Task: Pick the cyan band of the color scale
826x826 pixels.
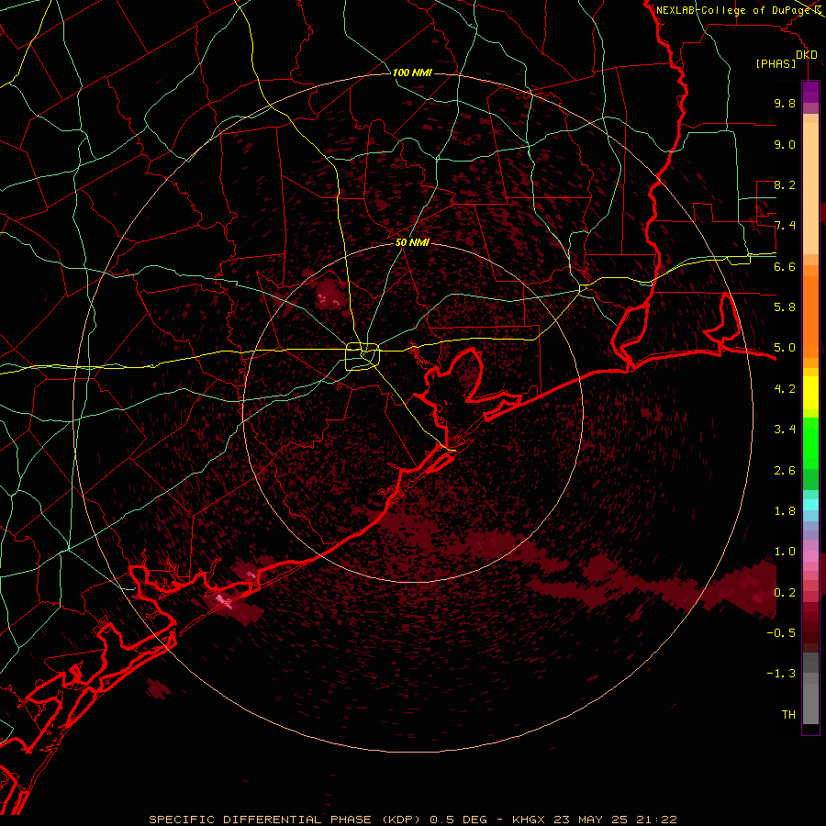Action: (x=810, y=505)
